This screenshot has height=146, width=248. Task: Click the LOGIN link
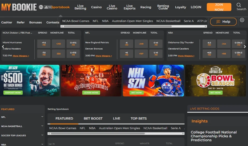tap(196, 7)
